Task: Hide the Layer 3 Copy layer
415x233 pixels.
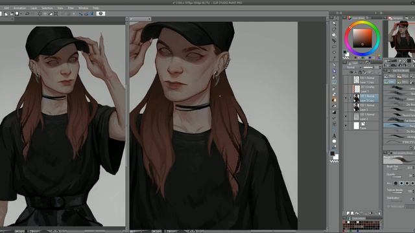Action: pyautogui.click(x=346, y=98)
